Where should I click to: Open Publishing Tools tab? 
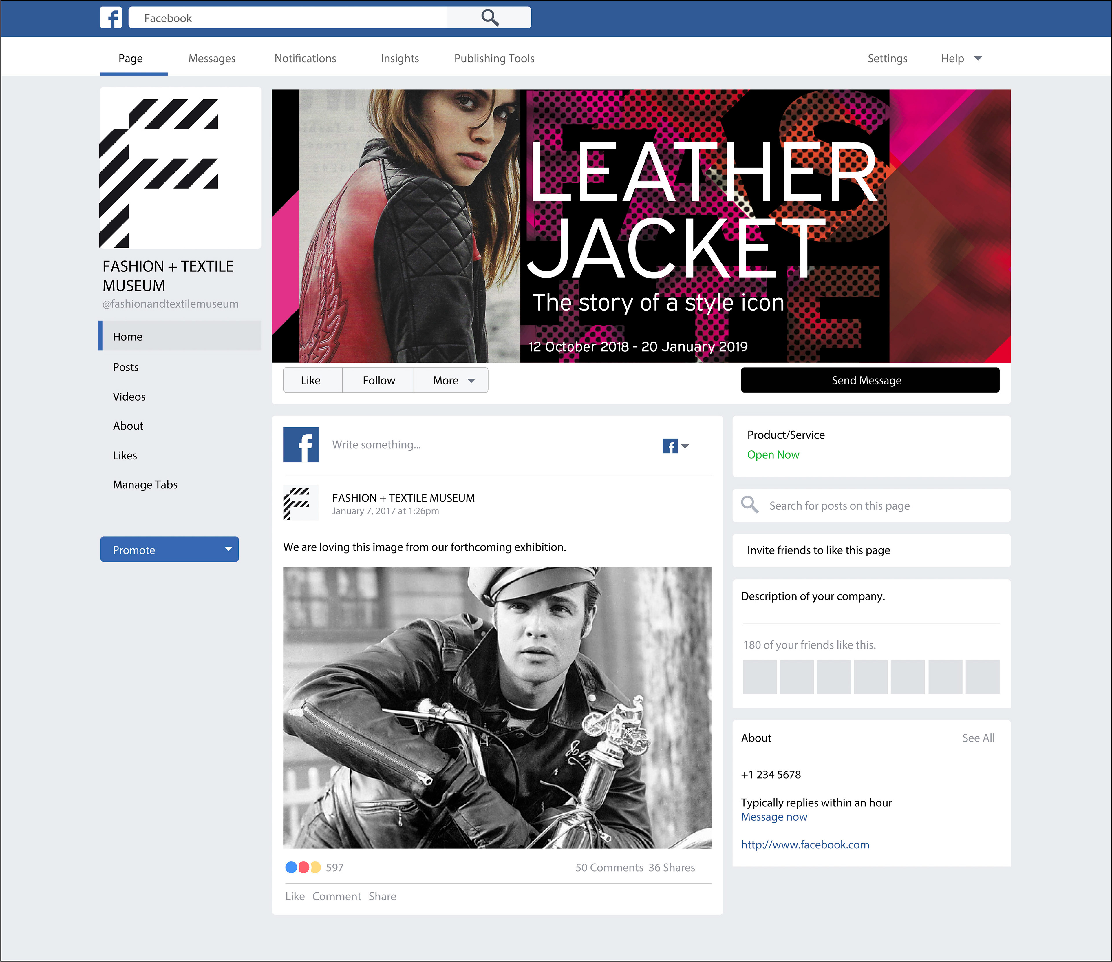[x=494, y=59]
